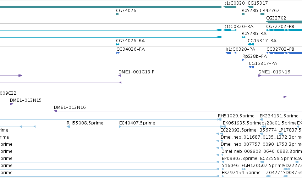Click the CG15317-PA protein glyph
This screenshot has width=302, height=178.
tap(251, 67)
